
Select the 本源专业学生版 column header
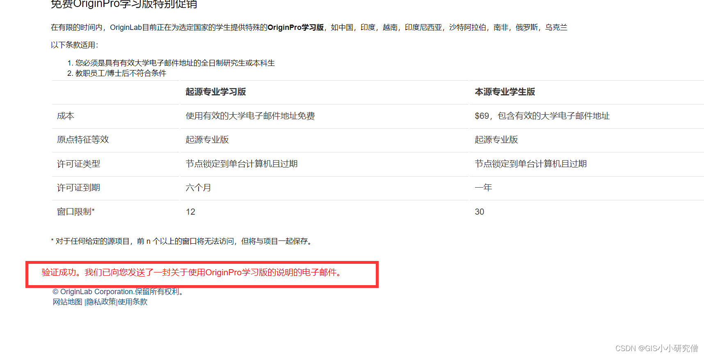pos(505,92)
